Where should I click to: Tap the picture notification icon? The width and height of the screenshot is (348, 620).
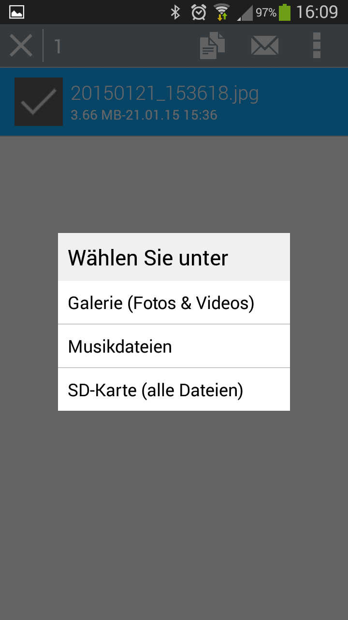tap(17, 12)
